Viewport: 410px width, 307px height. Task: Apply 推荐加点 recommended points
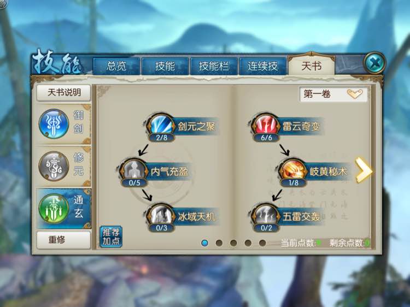tap(111, 237)
